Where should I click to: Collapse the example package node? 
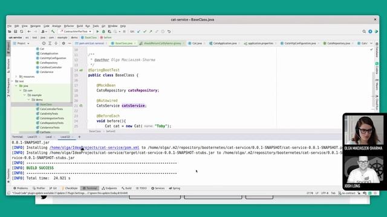(x=25, y=95)
